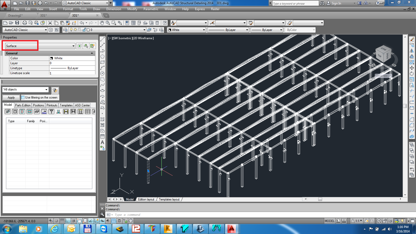The width and height of the screenshot is (416, 234).
Task: Open the Parametric menu
Action: click(x=151, y=9)
